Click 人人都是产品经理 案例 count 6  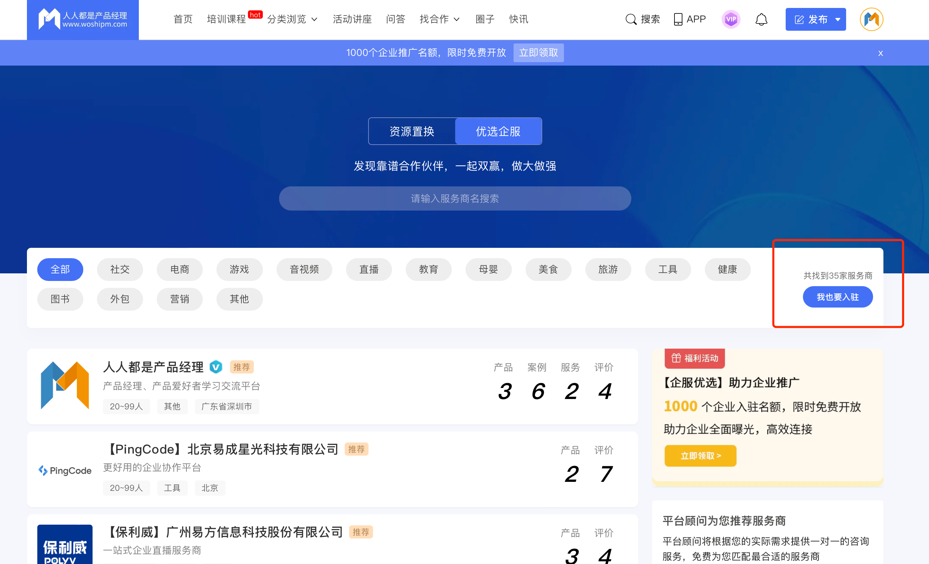538,391
